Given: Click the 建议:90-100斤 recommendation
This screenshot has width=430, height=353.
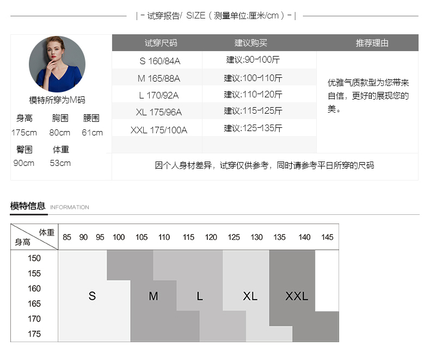Looking at the screenshot, I should [253, 59].
